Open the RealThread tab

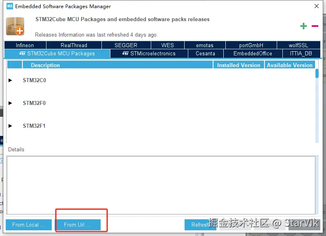coord(74,45)
